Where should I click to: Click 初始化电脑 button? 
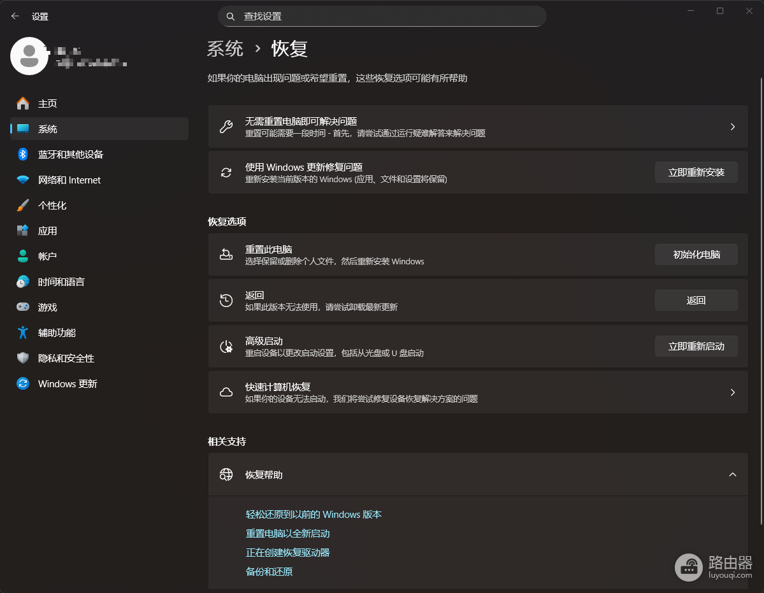coord(696,254)
